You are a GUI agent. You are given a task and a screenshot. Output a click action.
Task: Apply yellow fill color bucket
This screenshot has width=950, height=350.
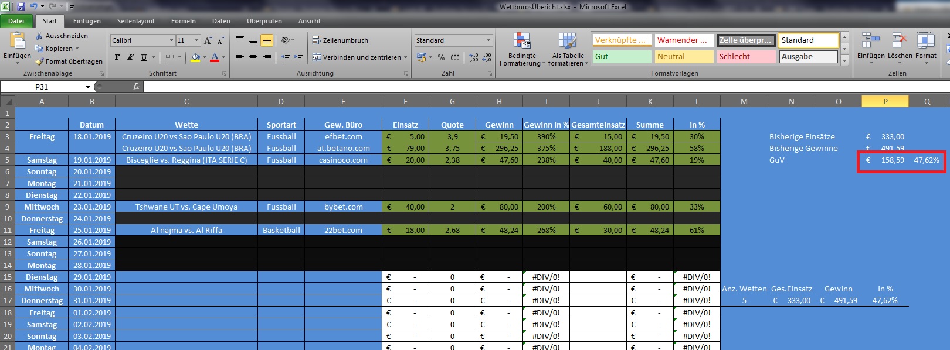click(195, 57)
